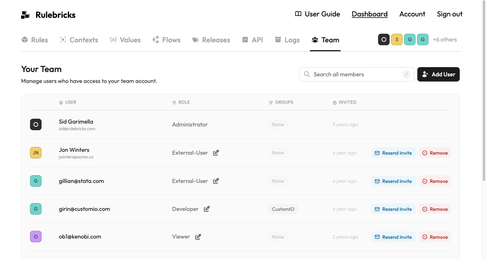Screen dimensions: 486x259
Task: Click the purple O avatar for ob1@kenobi.com
Action: [36, 237]
